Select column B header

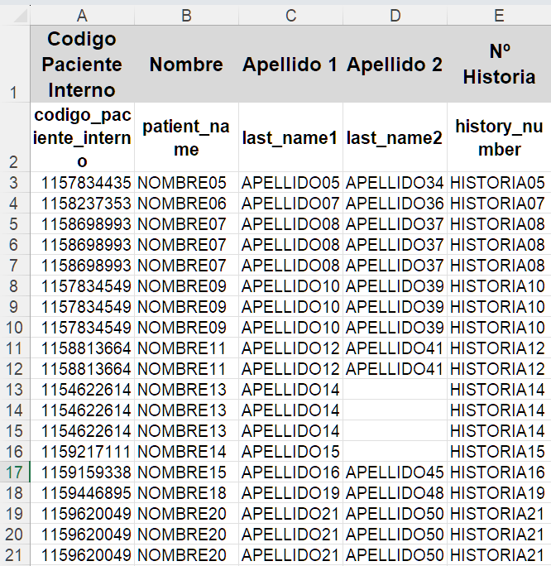click(186, 16)
